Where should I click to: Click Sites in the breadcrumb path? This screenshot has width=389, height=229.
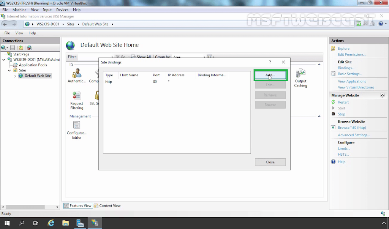[x=71, y=24]
